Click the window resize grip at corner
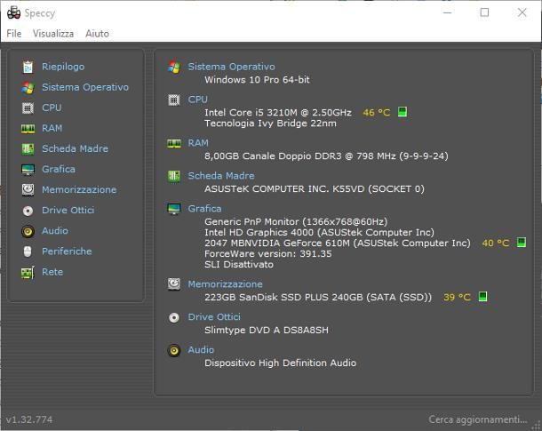Image resolution: width=542 pixels, height=431 pixels. click(x=537, y=426)
